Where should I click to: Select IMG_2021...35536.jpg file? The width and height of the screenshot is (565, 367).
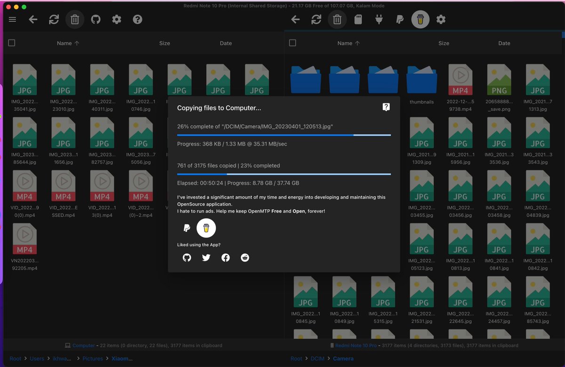point(499,140)
